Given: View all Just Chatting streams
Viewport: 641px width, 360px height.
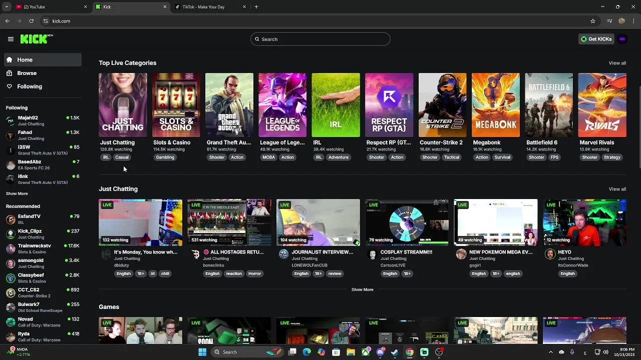Looking at the screenshot, I should point(617,189).
